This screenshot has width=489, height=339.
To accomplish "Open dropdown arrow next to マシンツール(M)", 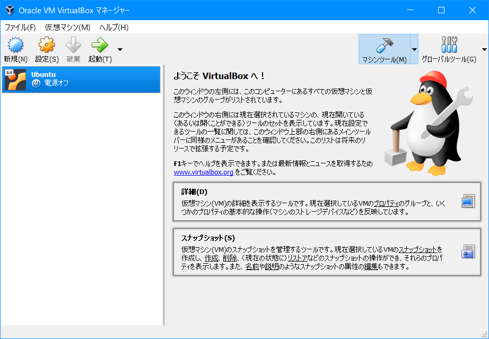I will pos(414,49).
